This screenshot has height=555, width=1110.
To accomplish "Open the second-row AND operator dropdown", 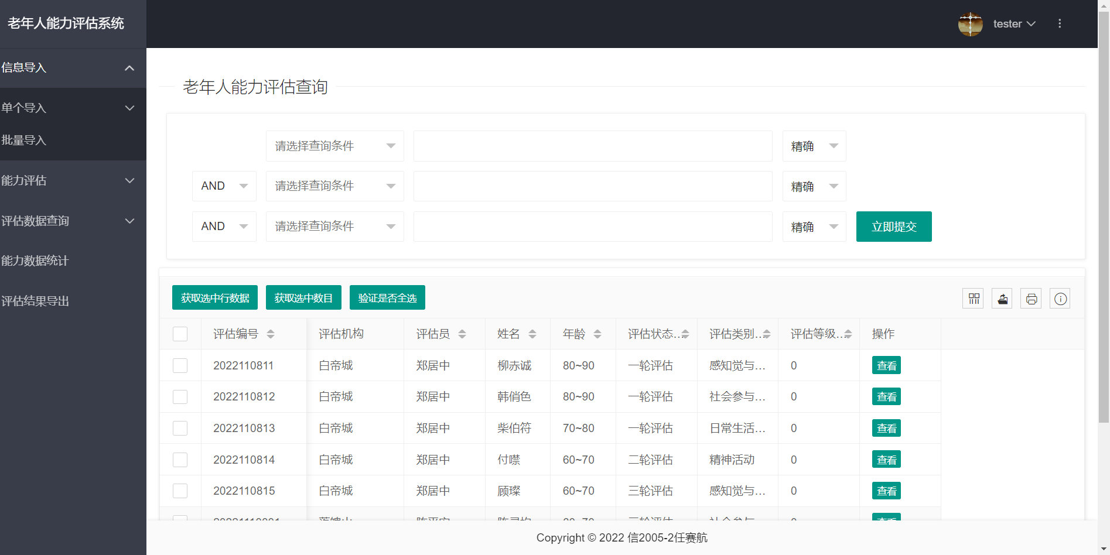I will pos(224,186).
